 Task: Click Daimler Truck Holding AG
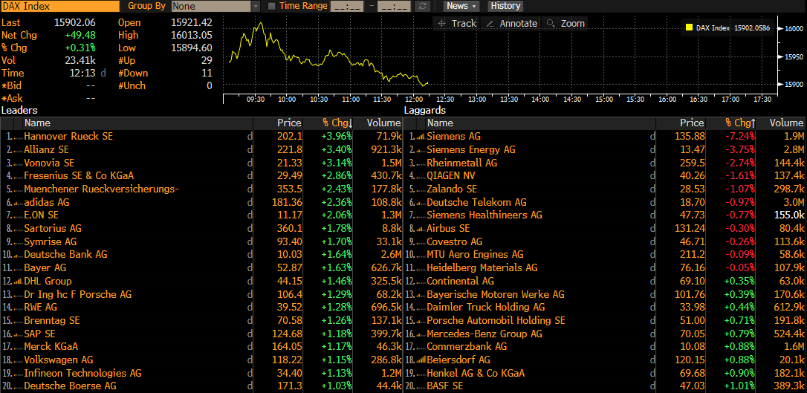click(486, 308)
